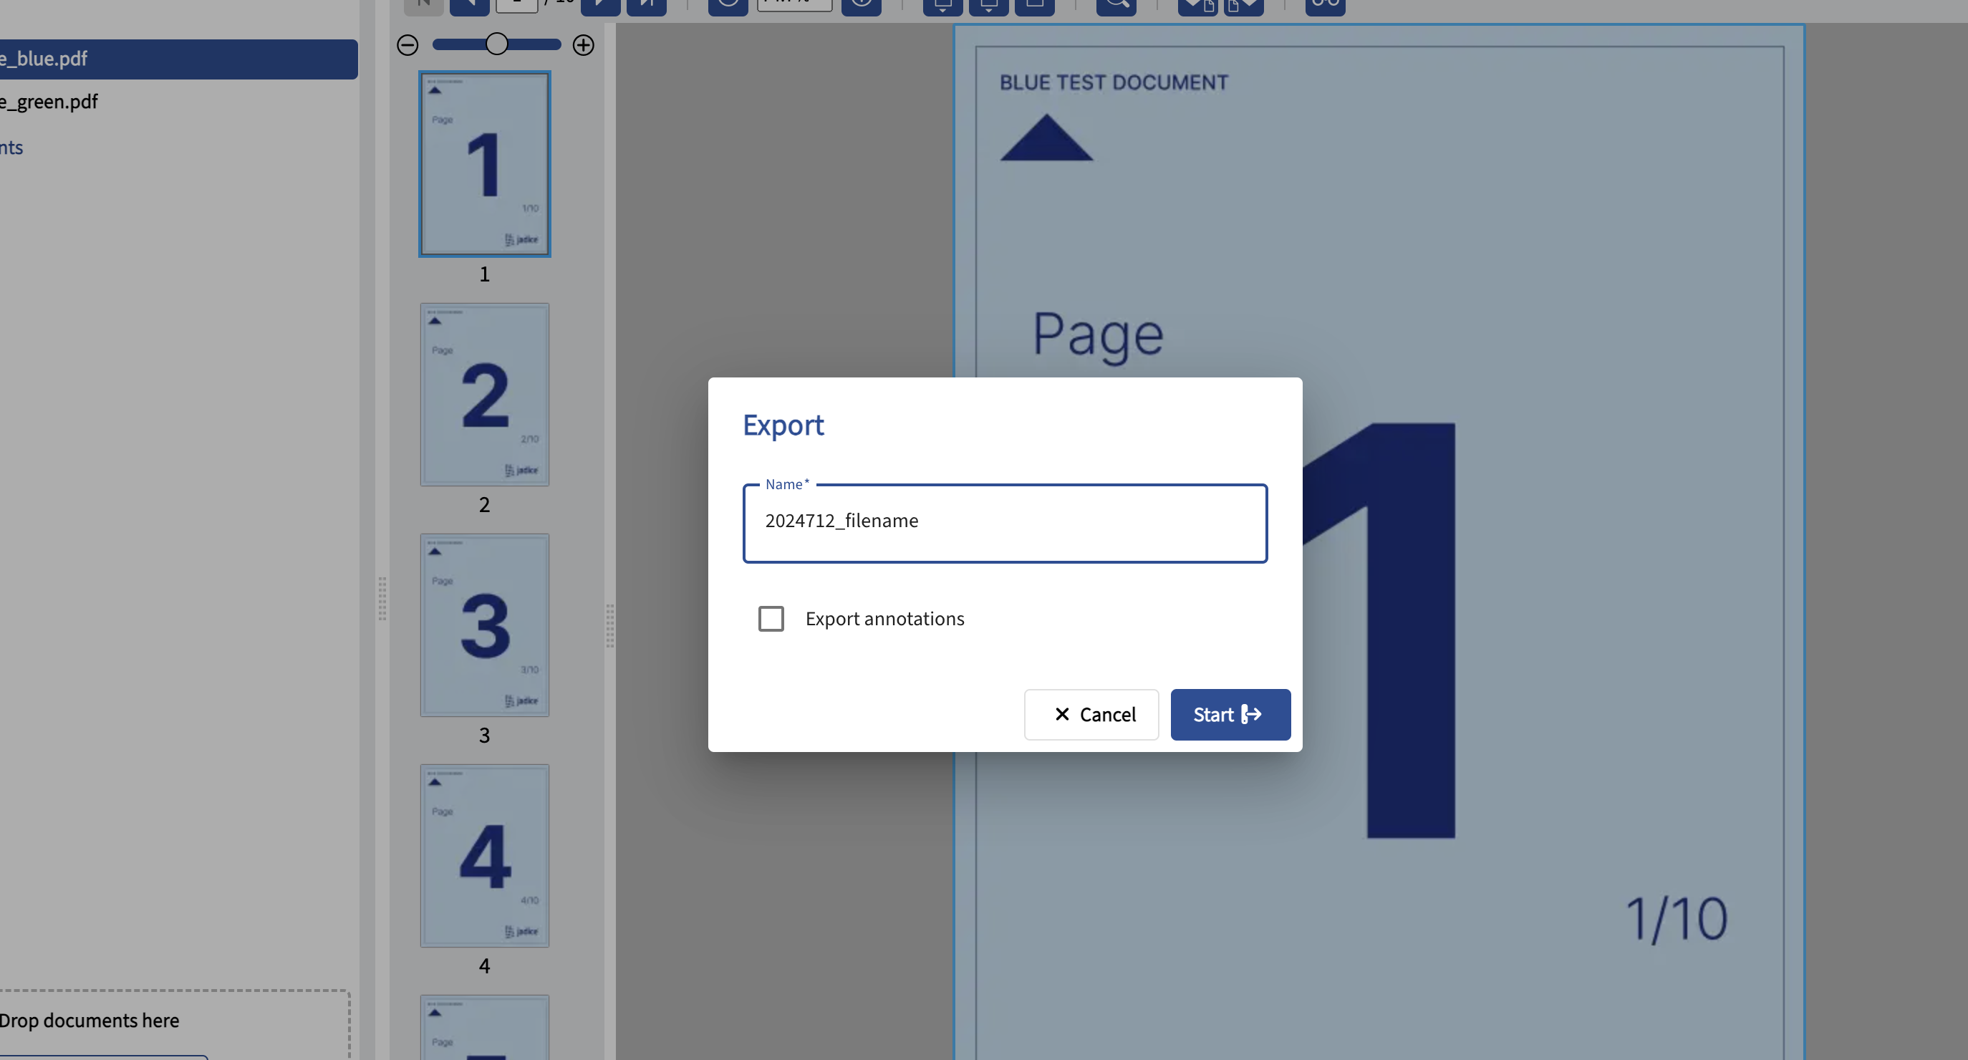Click the thumbnail size slider handle
Image resolution: width=1968 pixels, height=1060 pixels.
click(x=496, y=44)
